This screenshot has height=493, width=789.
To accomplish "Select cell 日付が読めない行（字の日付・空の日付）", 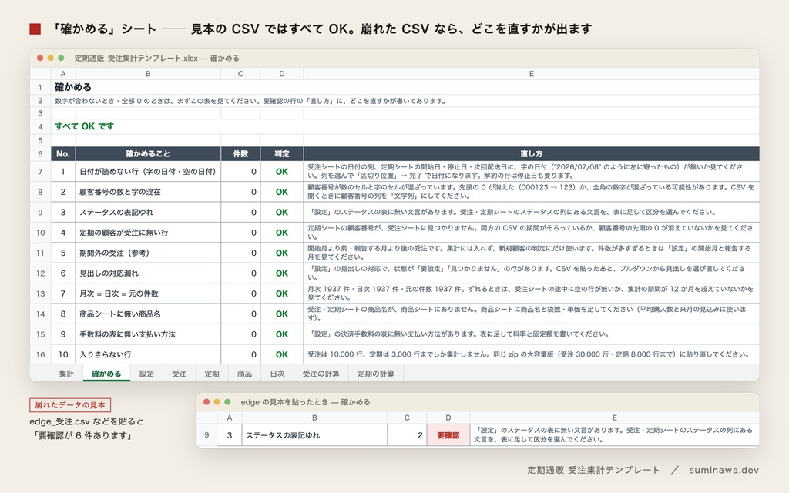I will pos(148,172).
